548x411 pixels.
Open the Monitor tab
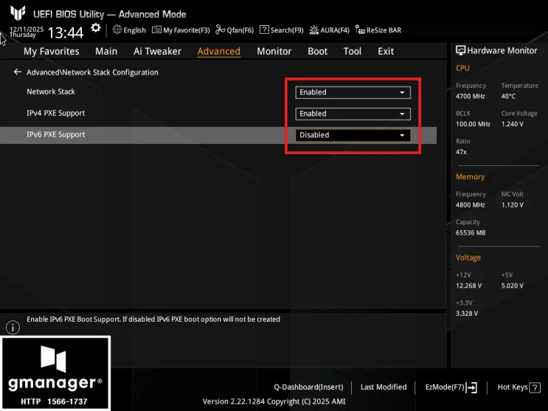[x=274, y=51]
